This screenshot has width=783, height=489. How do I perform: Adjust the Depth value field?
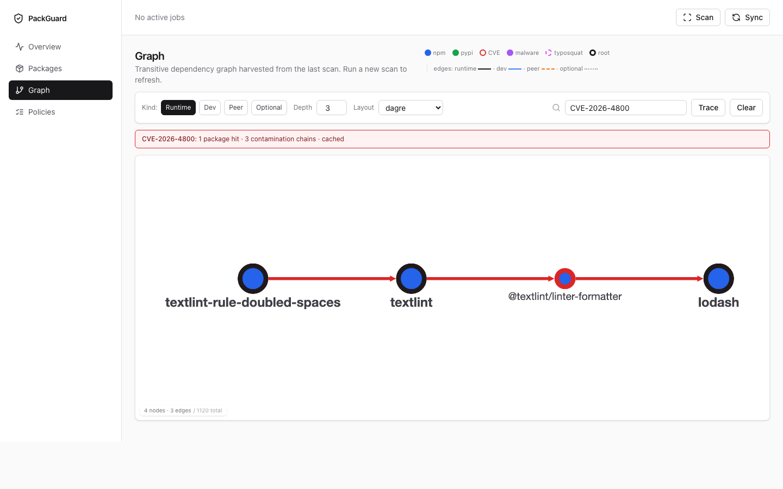(332, 108)
